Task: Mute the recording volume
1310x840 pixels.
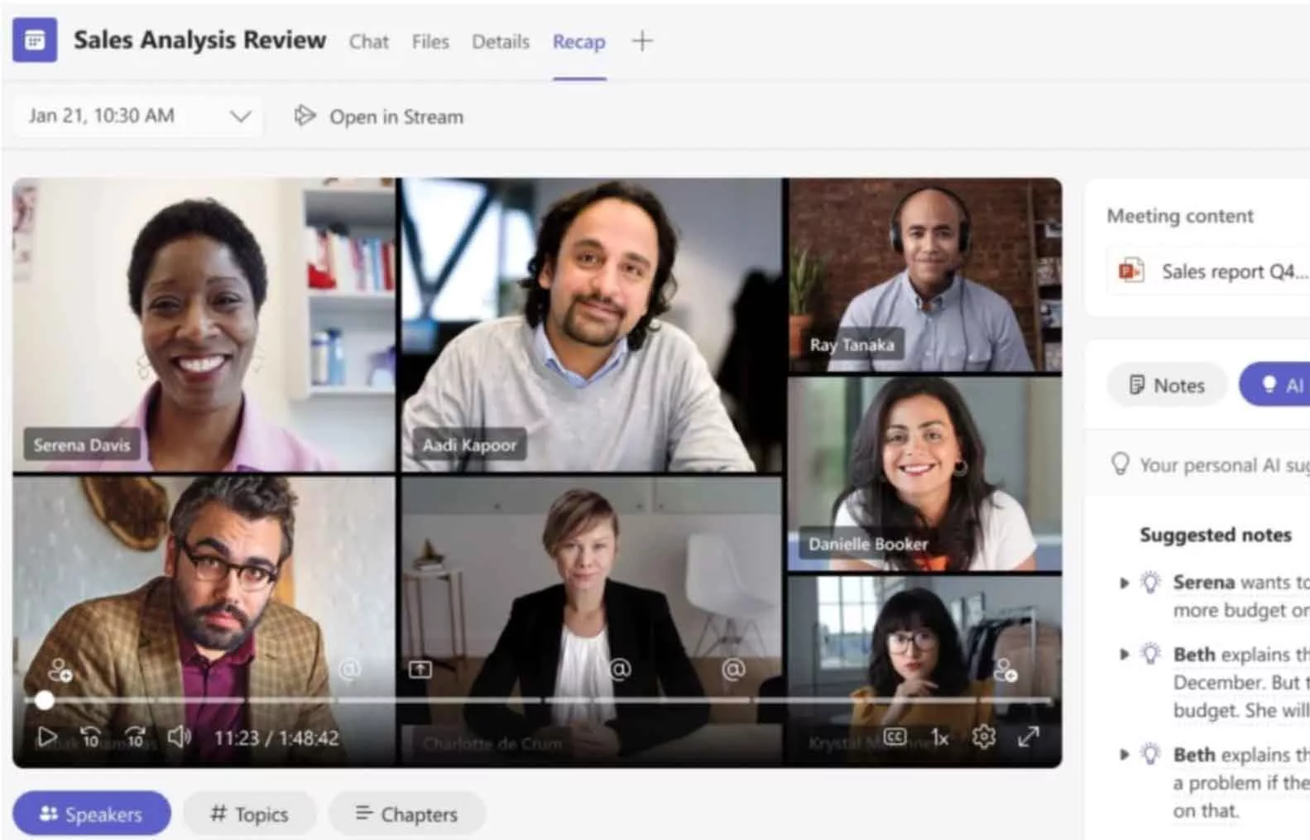Action: 179,737
